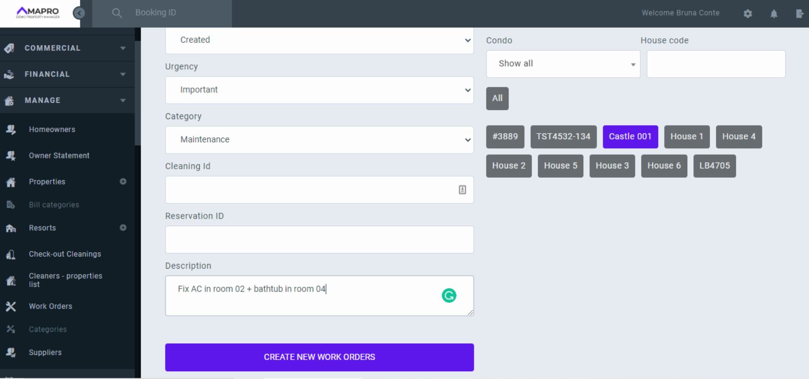Viewport: 809px width, 379px height.
Task: Focus the Reservation ID input field
Action: (319, 240)
